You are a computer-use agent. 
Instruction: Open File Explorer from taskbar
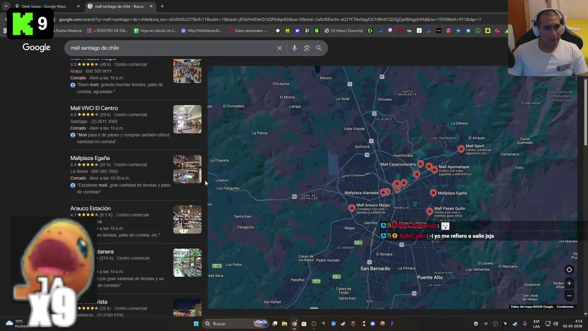(x=284, y=324)
